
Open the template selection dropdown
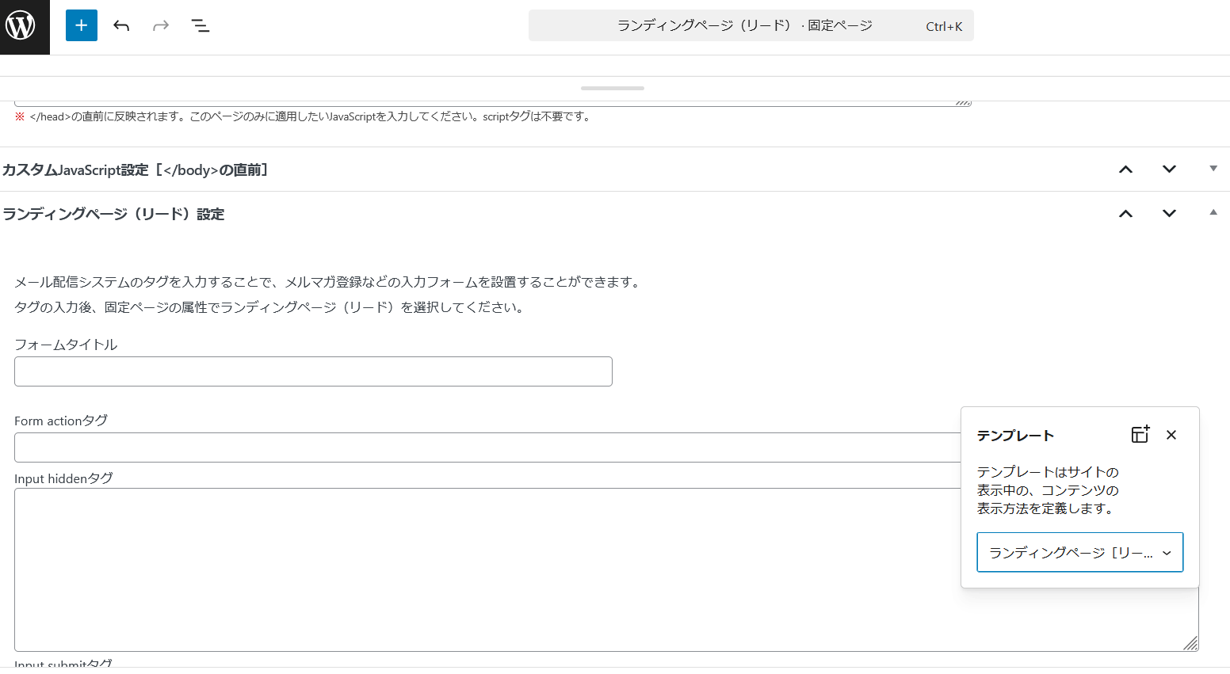1079,552
